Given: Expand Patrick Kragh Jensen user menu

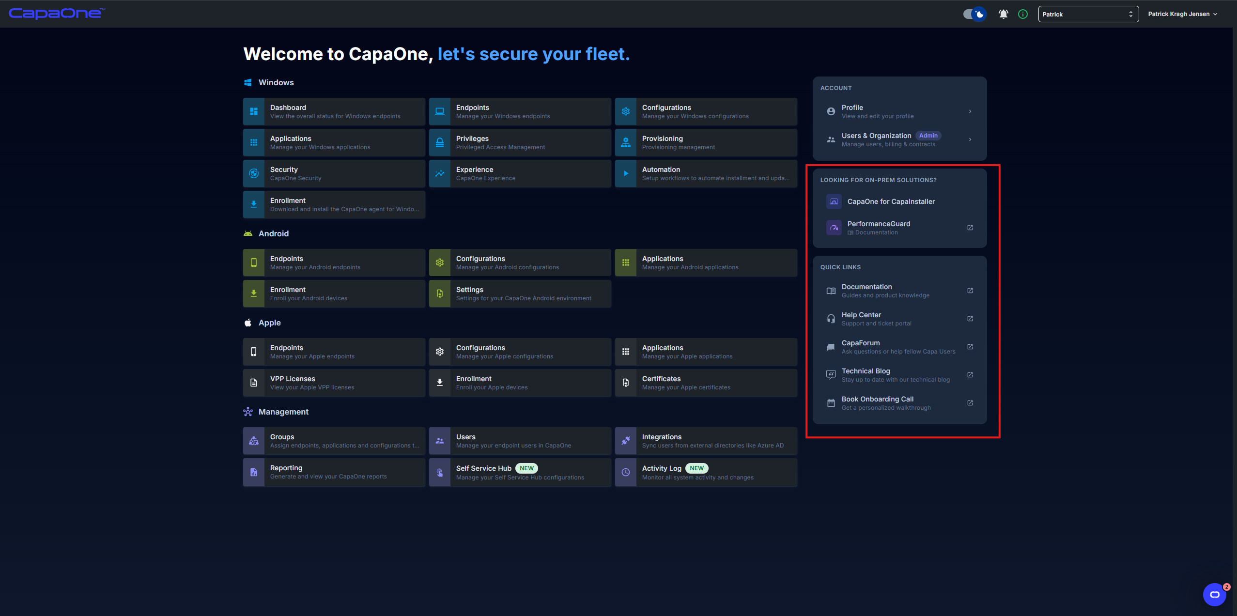Looking at the screenshot, I should pyautogui.click(x=1182, y=14).
